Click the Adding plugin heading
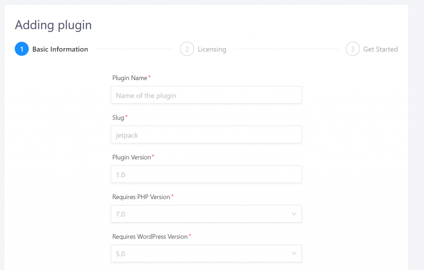This screenshot has width=424, height=270. (53, 25)
